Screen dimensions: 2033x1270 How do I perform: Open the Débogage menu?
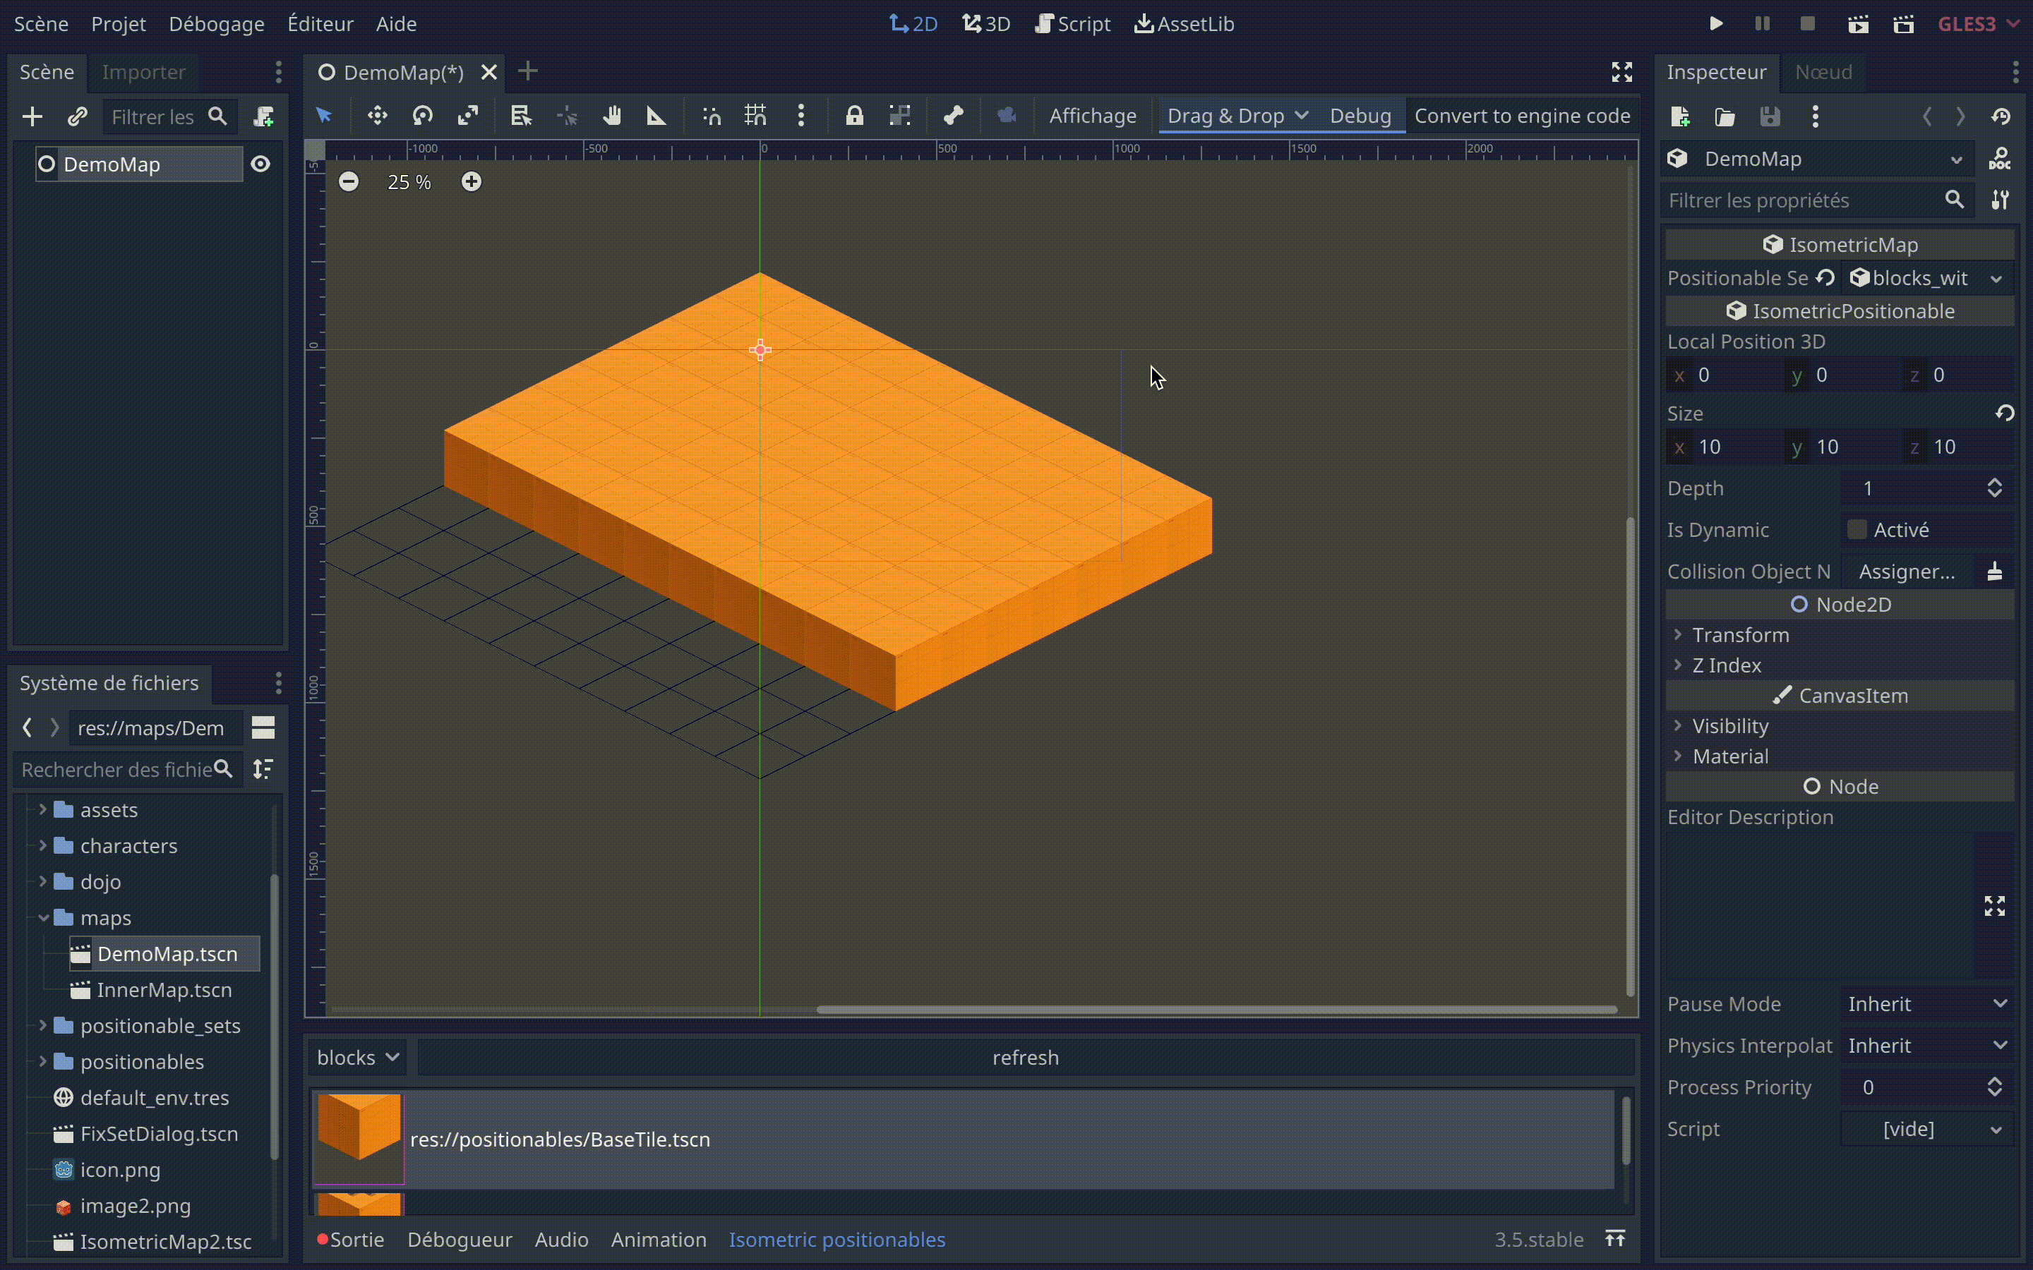pos(217,23)
